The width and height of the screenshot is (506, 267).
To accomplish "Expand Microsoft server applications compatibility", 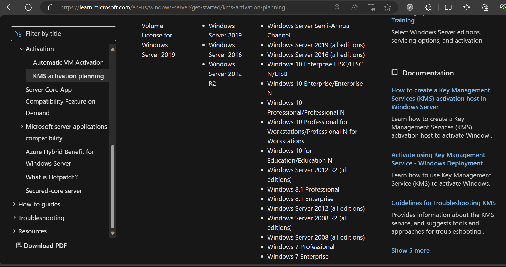I will pyautogui.click(x=22, y=127).
